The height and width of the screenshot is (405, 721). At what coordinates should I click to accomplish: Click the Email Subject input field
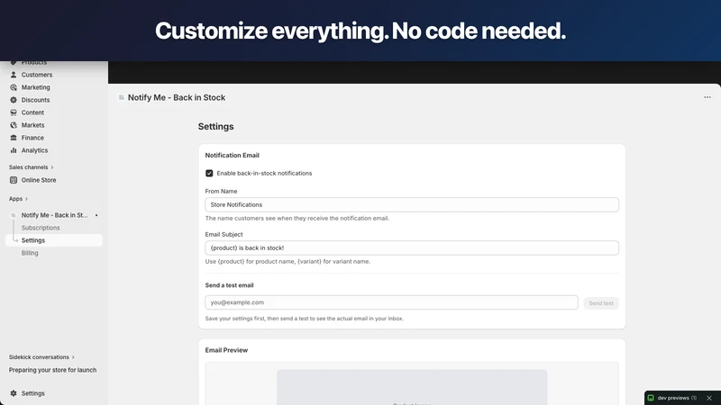coord(412,248)
